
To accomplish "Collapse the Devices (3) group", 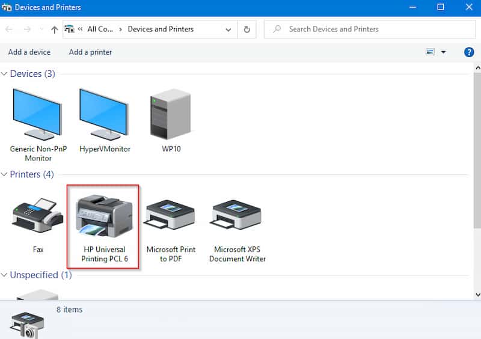I will click(x=5, y=74).
